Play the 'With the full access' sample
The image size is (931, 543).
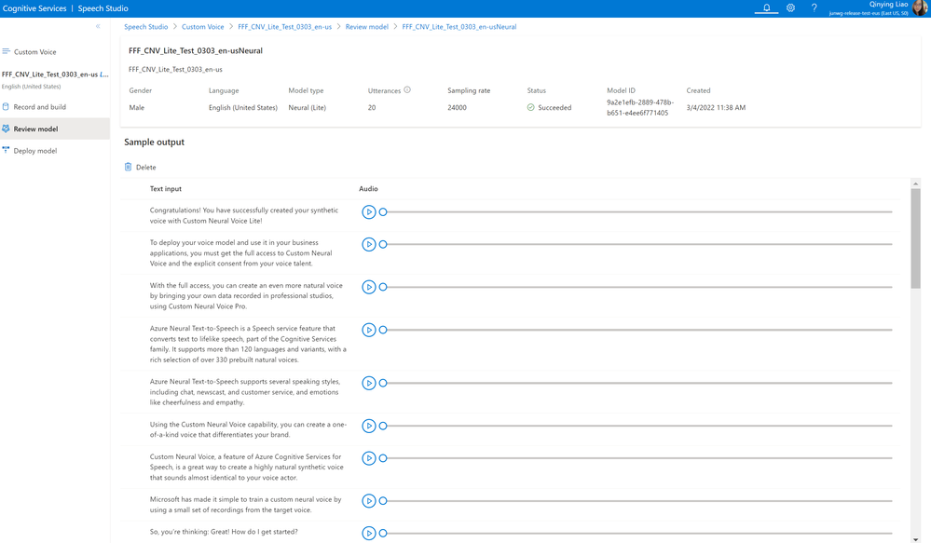click(x=369, y=287)
